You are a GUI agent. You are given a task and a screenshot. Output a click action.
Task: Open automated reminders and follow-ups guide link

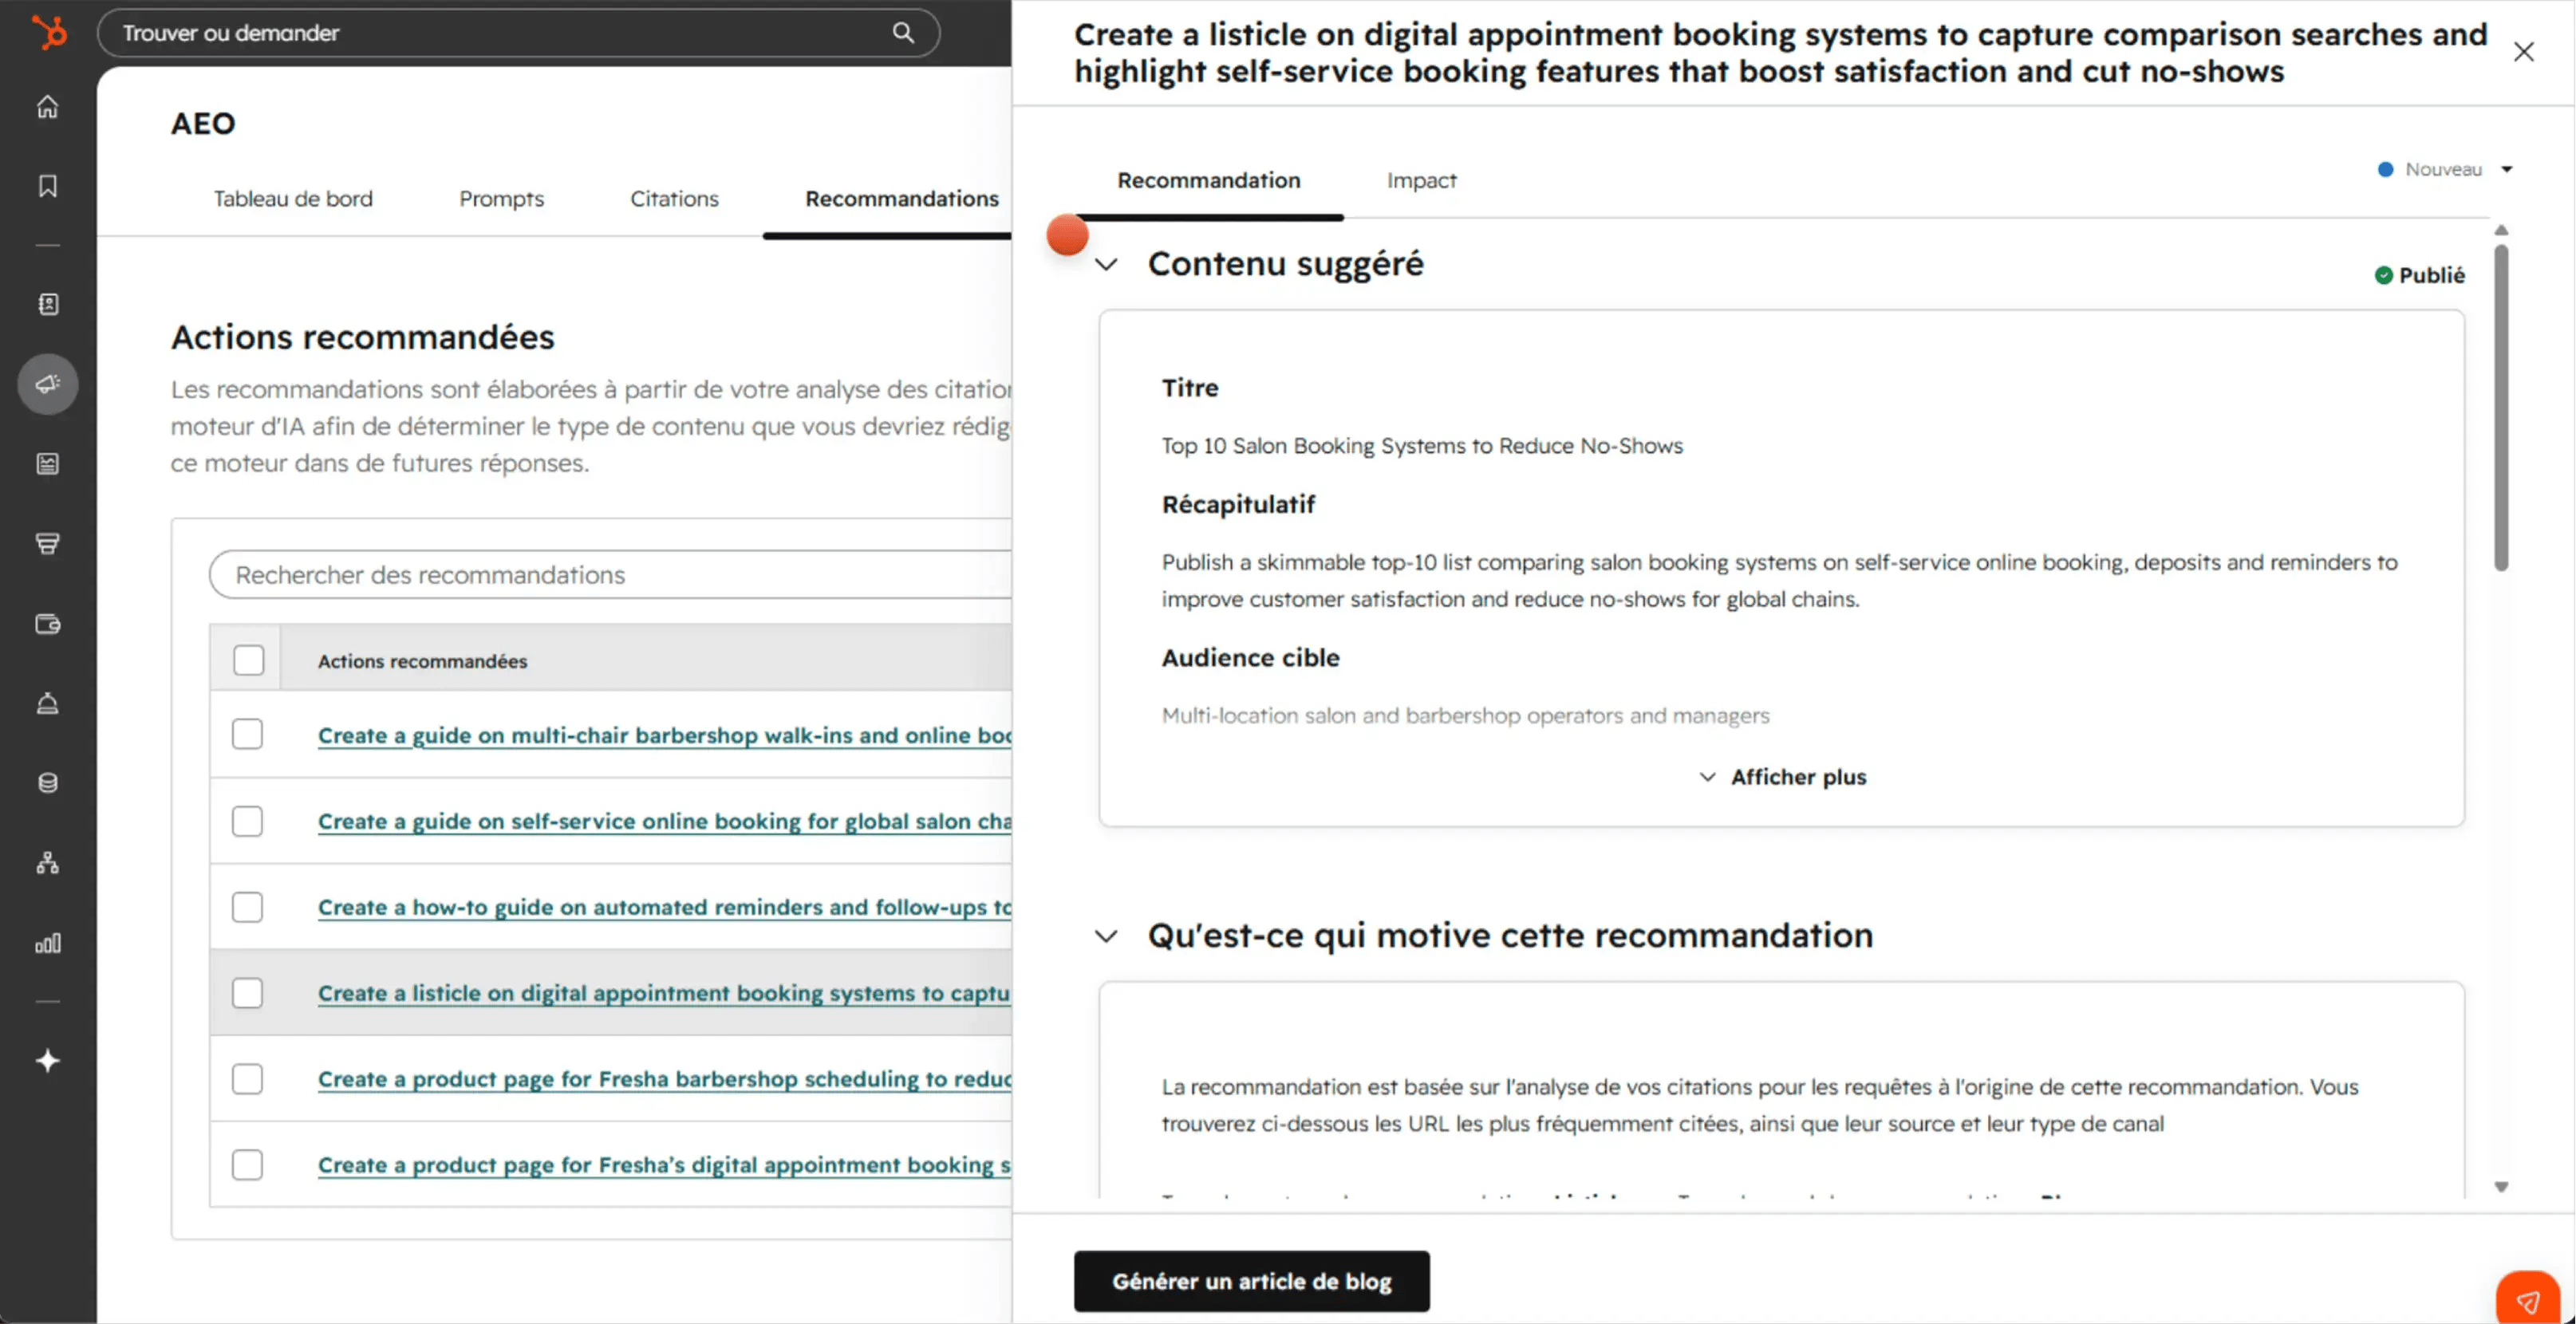(665, 907)
